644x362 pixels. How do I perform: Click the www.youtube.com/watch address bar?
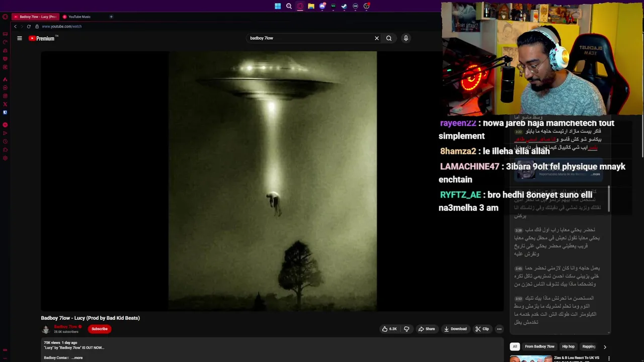click(62, 26)
